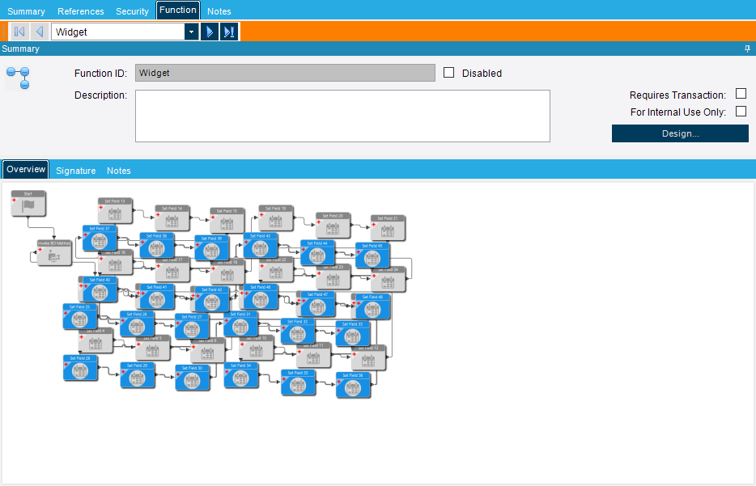
Task: Select the blue Set Field 48 node
Action: [372, 306]
